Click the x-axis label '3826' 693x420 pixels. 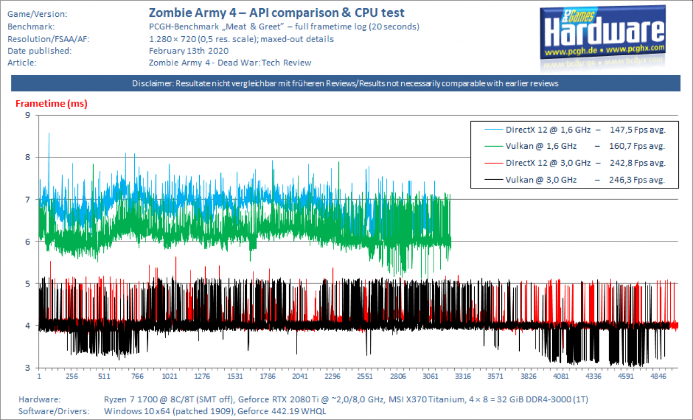[528, 376]
